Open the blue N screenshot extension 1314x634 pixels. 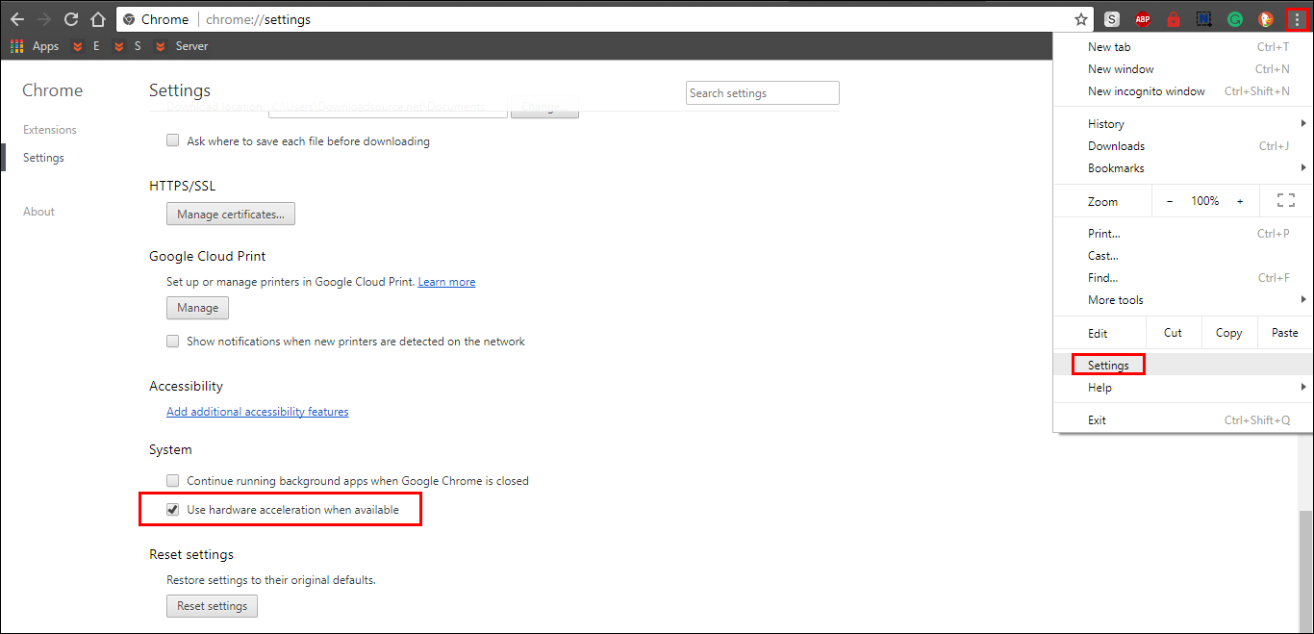point(1204,19)
